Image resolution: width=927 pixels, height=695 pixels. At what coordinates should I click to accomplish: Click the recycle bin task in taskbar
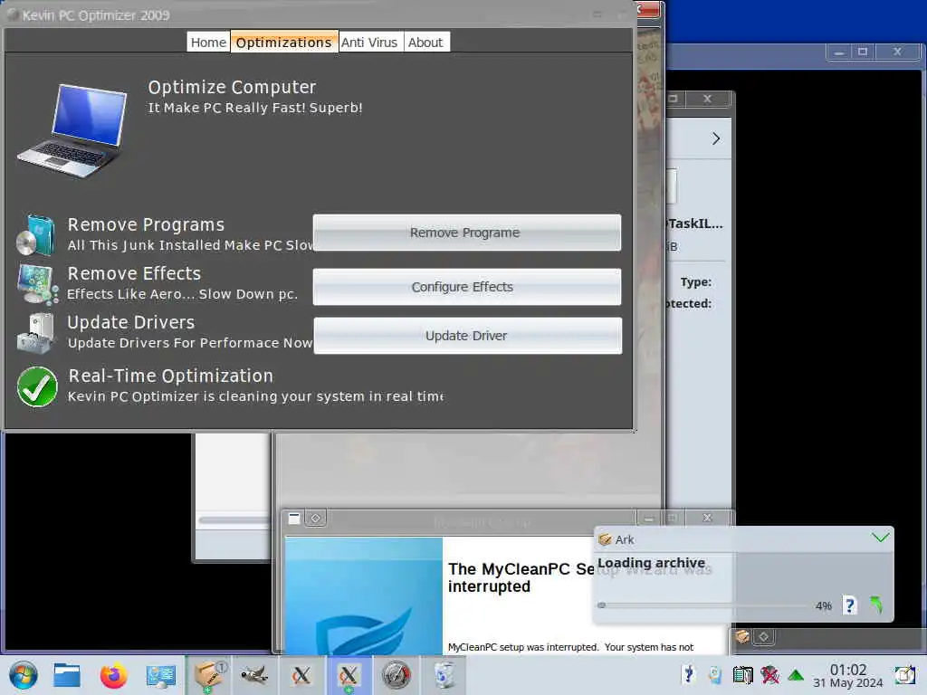pos(444,675)
